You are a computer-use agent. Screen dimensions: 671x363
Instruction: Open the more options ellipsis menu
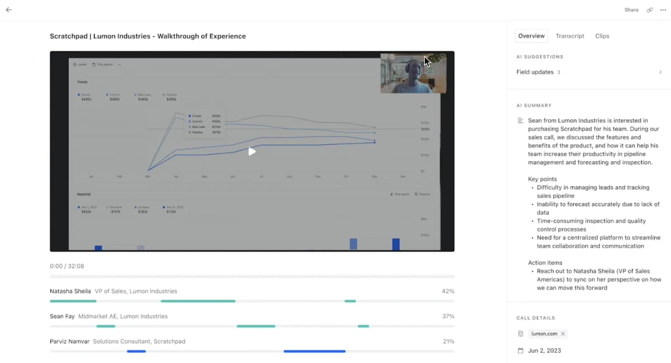[x=663, y=10]
